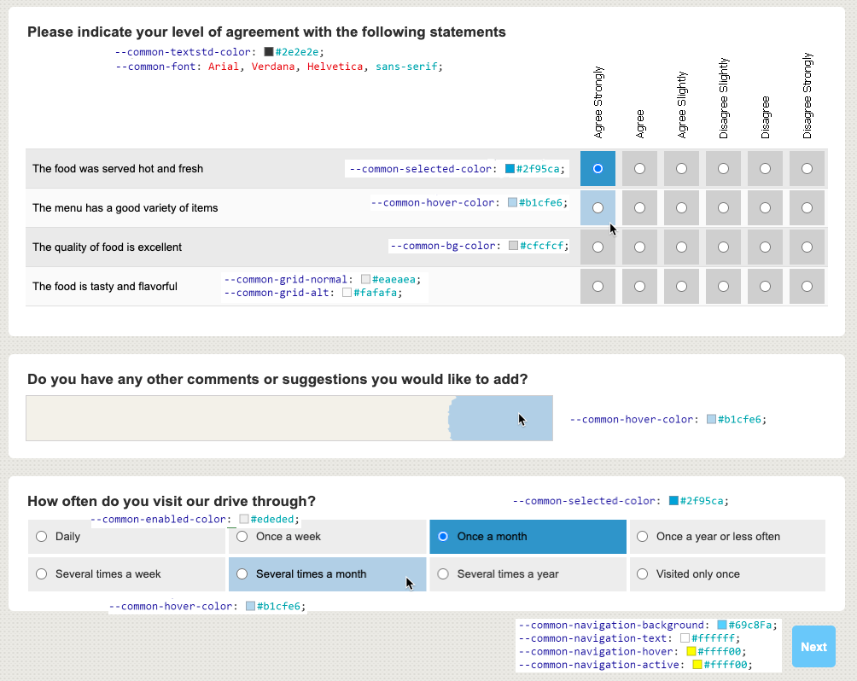Click the comments and suggestions text box

coord(289,418)
